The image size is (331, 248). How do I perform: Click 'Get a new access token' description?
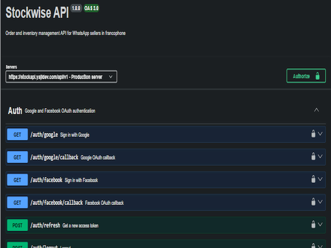(80, 226)
